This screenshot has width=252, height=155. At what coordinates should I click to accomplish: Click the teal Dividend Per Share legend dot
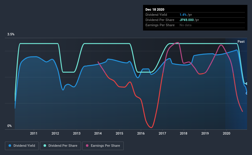45,146
